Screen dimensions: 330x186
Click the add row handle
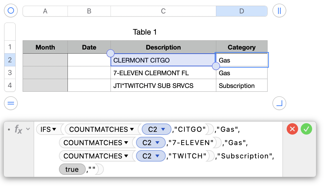[x=11, y=103]
